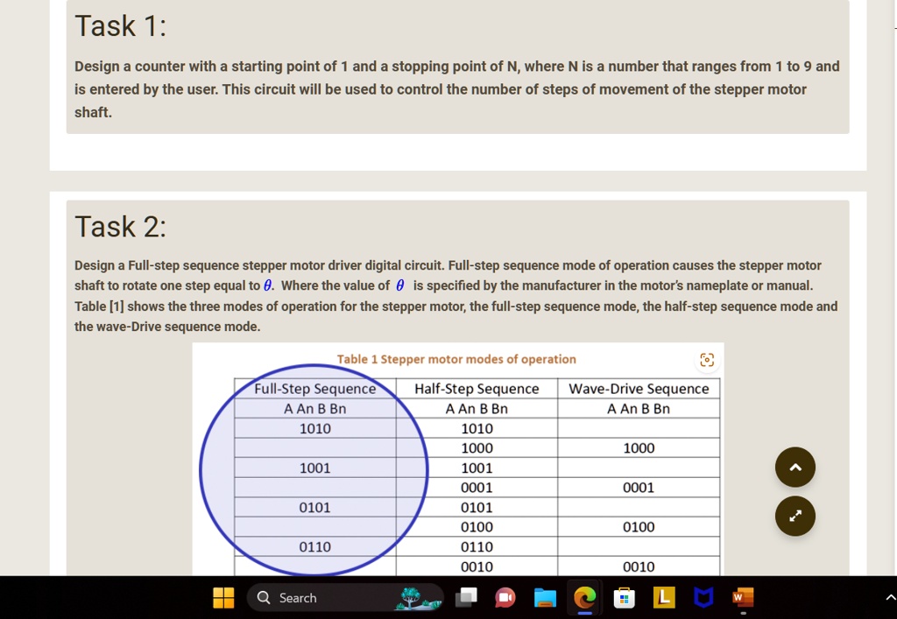Click the Full-Step Sequence column header
The width and height of the screenshot is (897, 619).
click(315, 389)
